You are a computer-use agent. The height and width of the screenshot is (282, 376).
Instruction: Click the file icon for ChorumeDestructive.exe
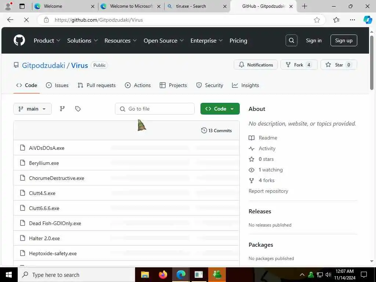(x=22, y=178)
